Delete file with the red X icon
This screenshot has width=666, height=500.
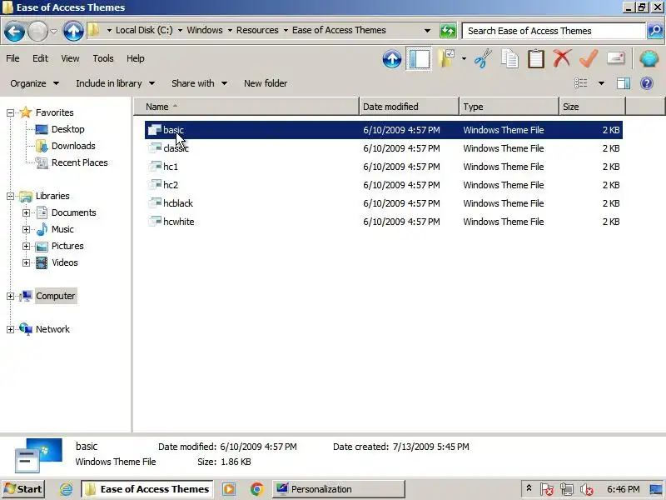click(562, 57)
